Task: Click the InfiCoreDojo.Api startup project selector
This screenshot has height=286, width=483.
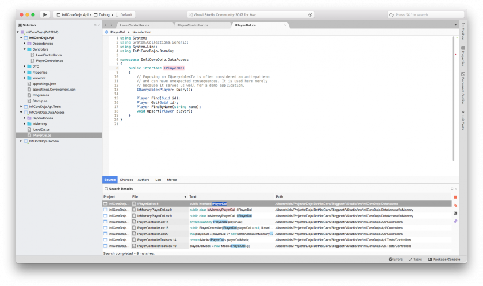Action: 72,15
